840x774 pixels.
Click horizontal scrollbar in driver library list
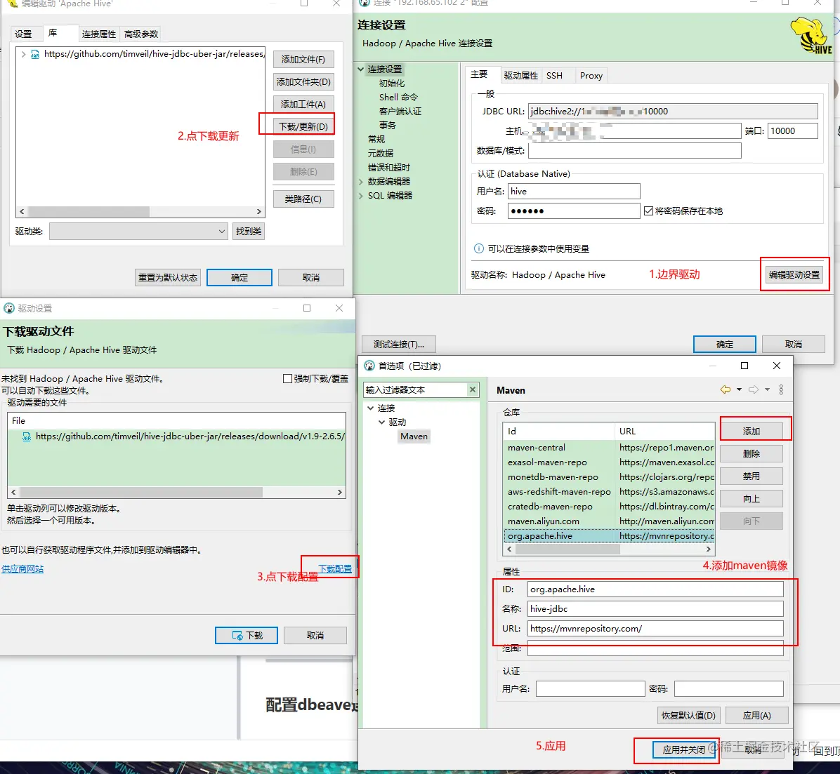88,211
